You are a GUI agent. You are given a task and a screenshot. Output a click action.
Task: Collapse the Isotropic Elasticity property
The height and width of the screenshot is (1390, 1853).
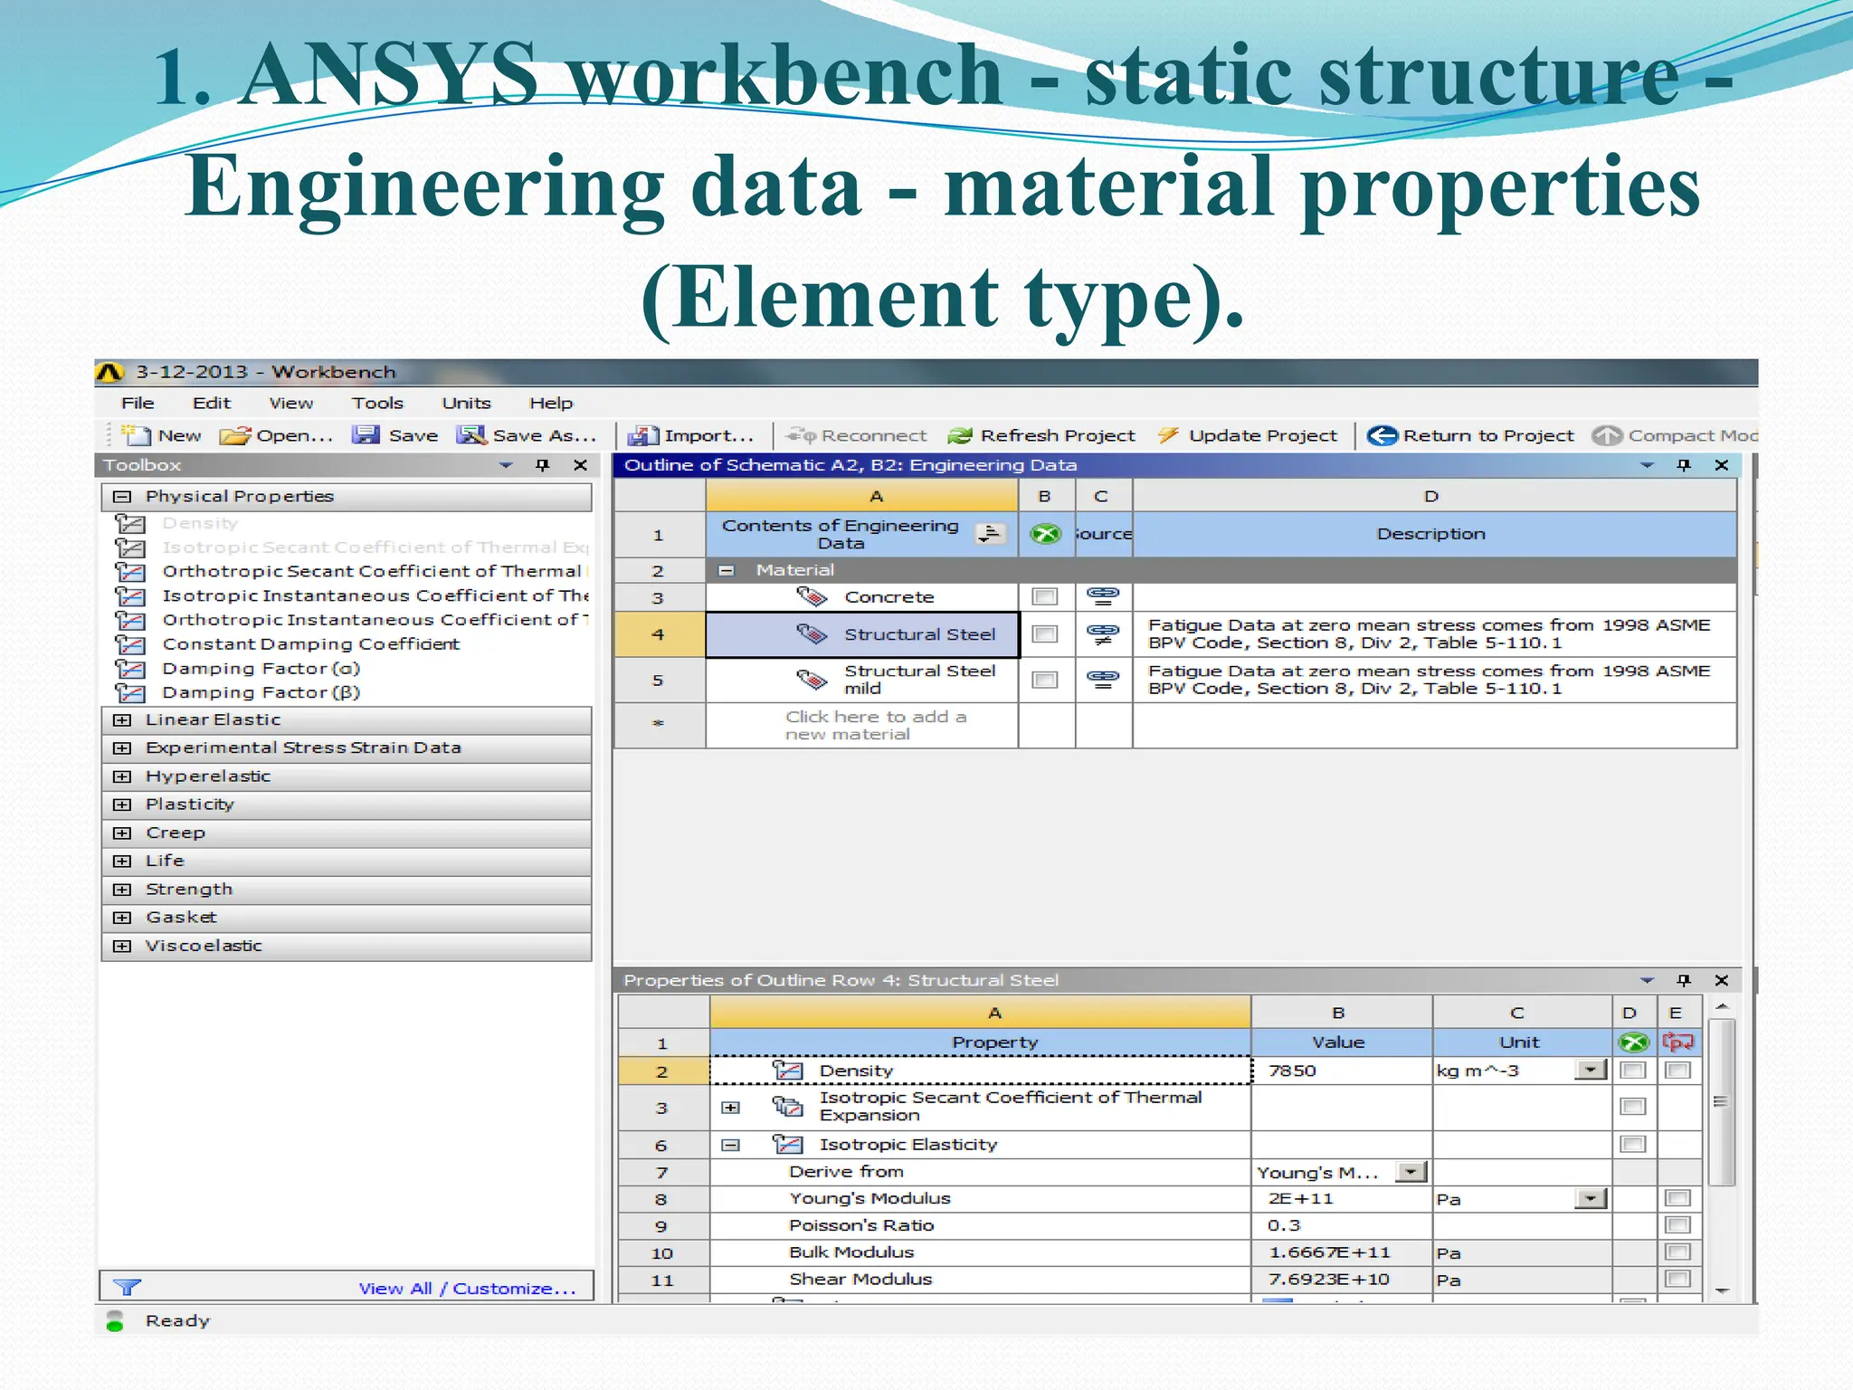(x=731, y=1145)
